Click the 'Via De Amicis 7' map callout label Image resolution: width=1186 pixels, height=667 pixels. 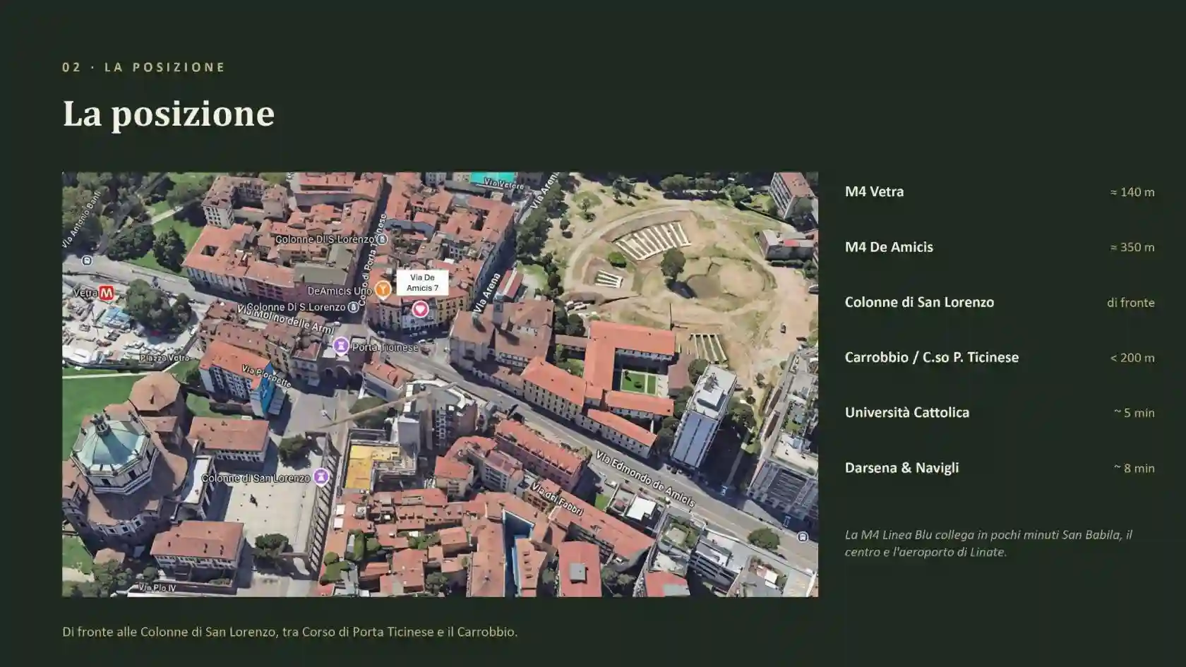click(422, 283)
